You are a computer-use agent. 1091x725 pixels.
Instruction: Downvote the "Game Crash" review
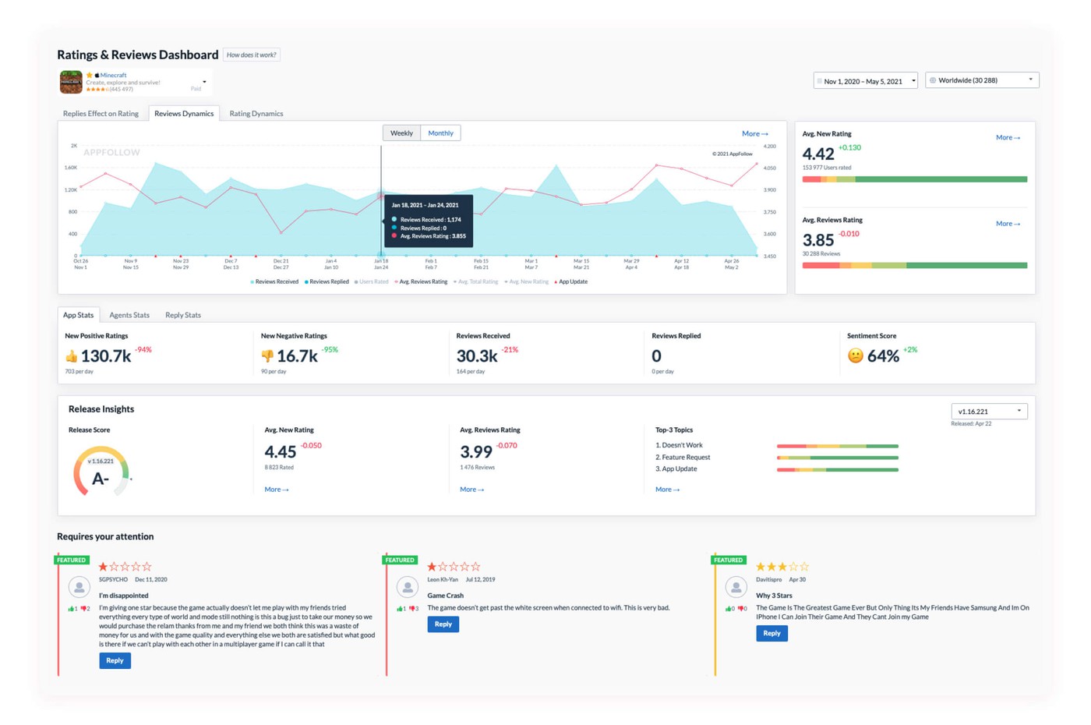click(414, 609)
